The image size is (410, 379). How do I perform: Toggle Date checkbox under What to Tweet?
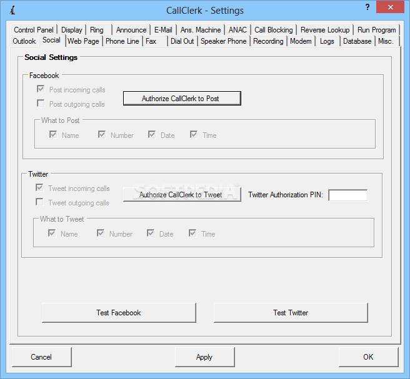coord(151,233)
